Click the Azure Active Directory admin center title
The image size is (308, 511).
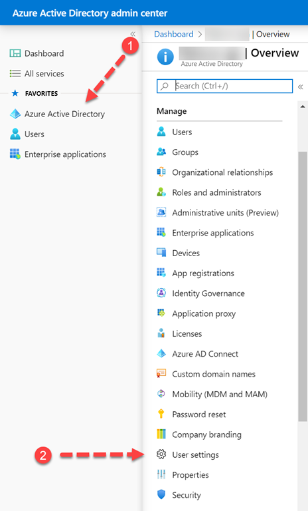(x=90, y=13)
